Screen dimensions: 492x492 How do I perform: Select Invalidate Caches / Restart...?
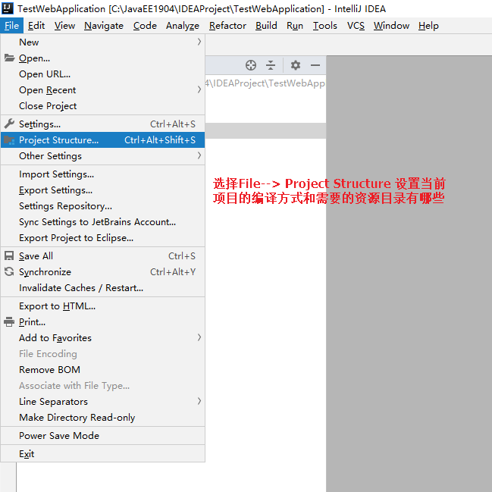pyautogui.click(x=102, y=288)
